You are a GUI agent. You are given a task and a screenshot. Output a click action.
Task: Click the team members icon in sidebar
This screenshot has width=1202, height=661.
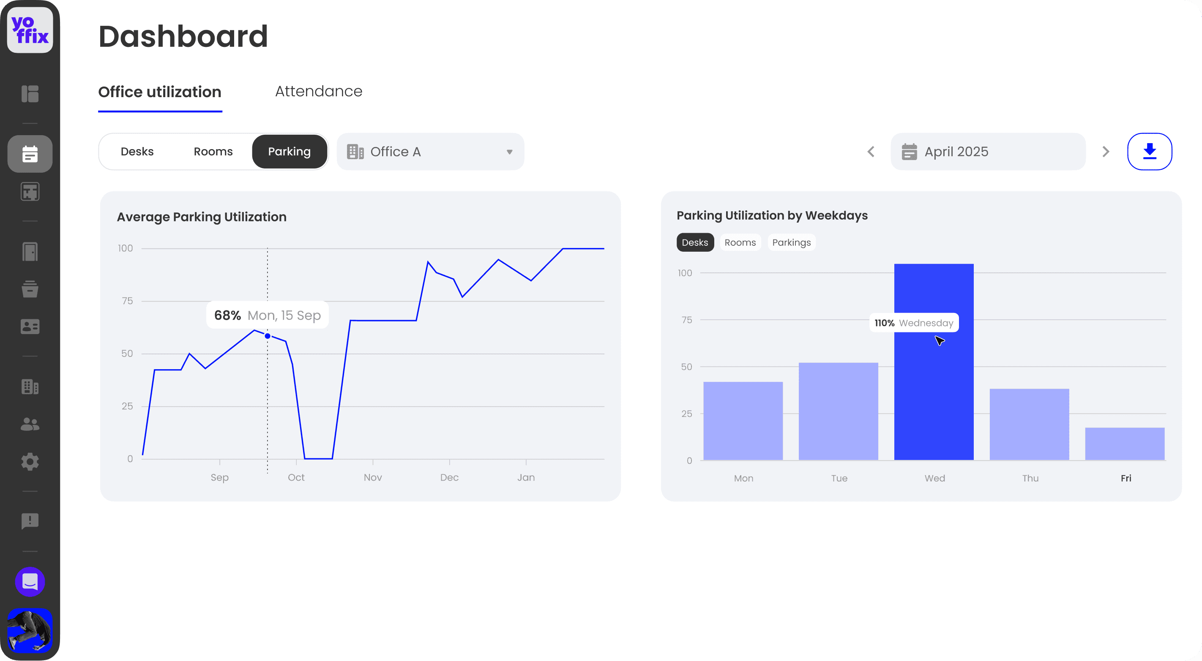tap(30, 423)
